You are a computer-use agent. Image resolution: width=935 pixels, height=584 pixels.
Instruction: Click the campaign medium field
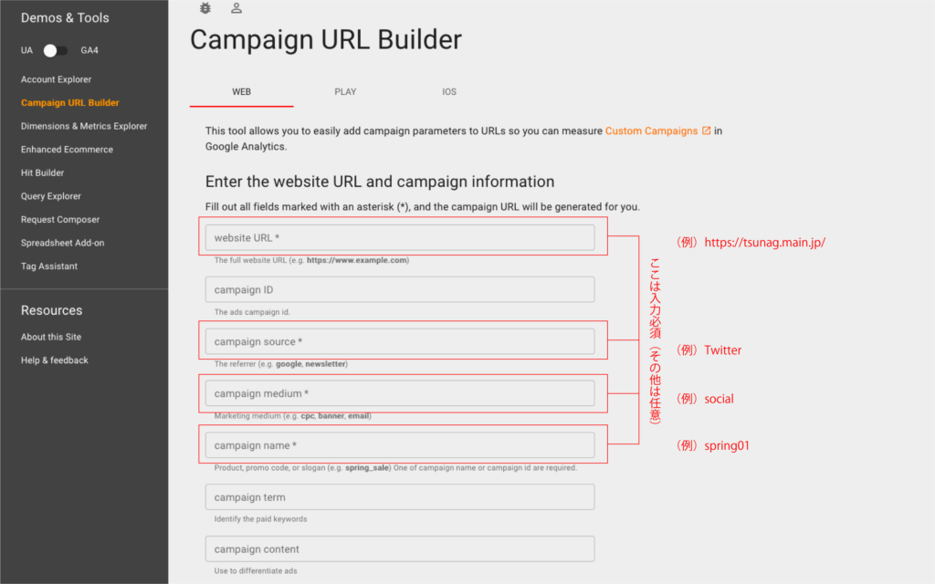click(x=400, y=394)
